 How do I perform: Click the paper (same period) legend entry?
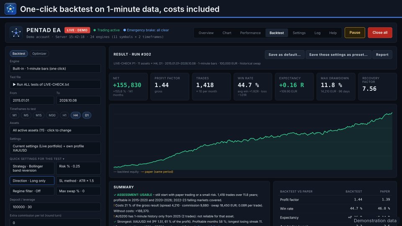pyautogui.click(x=157, y=172)
